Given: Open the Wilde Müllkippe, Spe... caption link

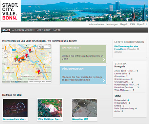Looking at the screenshot, I should [x=49, y=119].
